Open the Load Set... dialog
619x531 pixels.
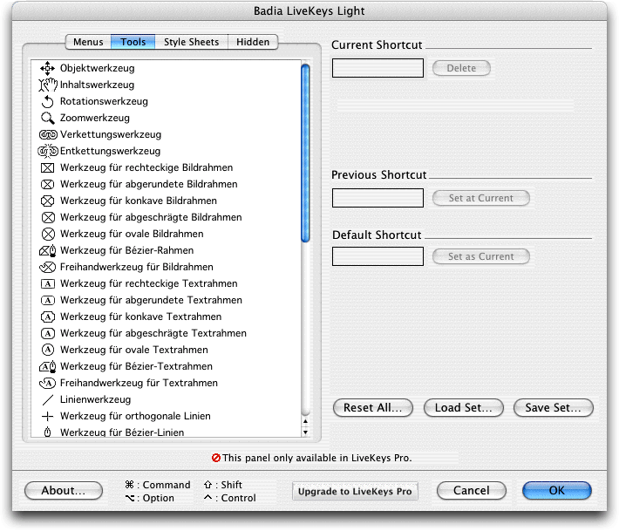464,408
